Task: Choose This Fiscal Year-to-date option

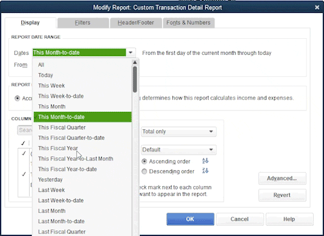Action: pyautogui.click(x=82, y=169)
